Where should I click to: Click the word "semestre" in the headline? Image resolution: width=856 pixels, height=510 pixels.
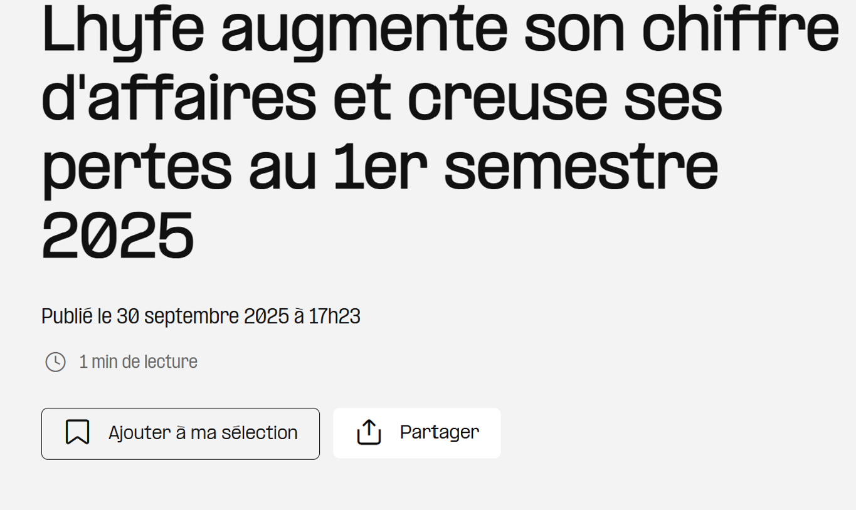click(581, 169)
